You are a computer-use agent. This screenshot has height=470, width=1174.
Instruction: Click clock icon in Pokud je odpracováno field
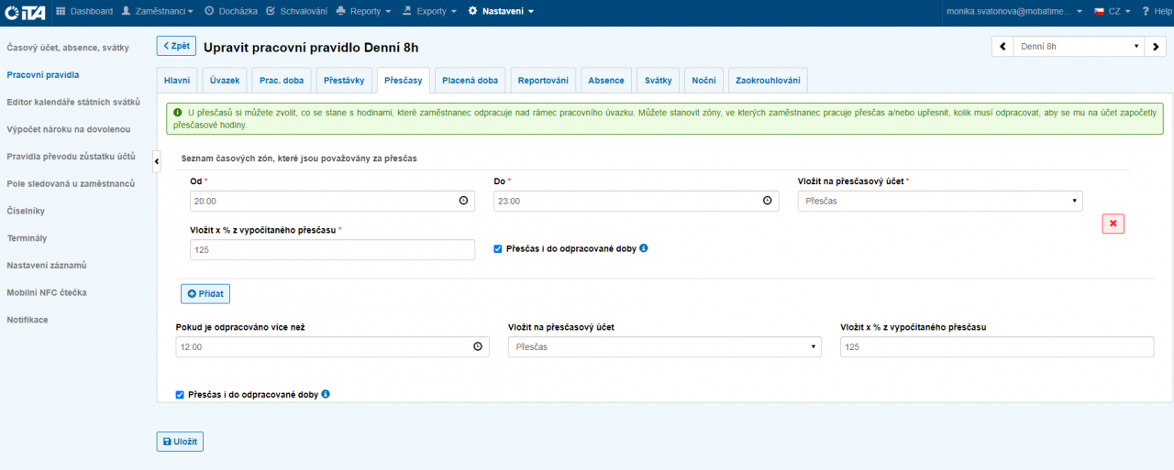(477, 347)
